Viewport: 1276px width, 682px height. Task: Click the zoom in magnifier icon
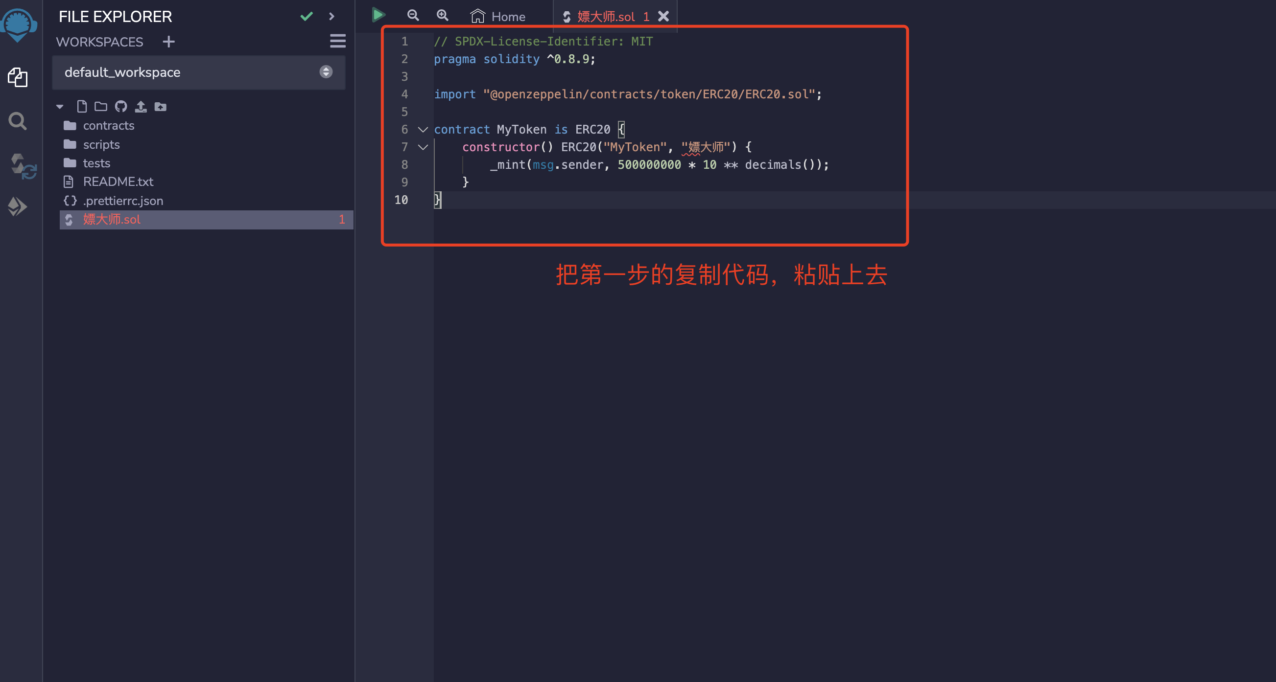(x=442, y=15)
